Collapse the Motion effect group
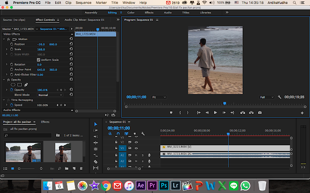310x193 pixels. click(x=4, y=39)
